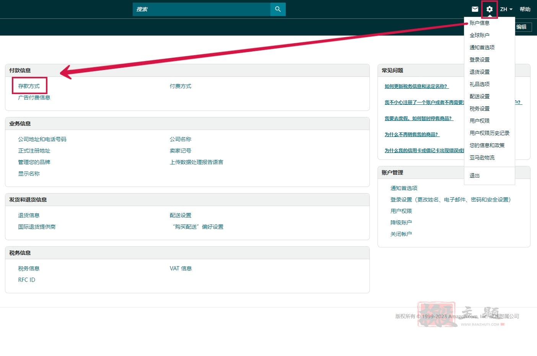Open the 付费方式 link
This screenshot has width=537, height=356.
[181, 86]
